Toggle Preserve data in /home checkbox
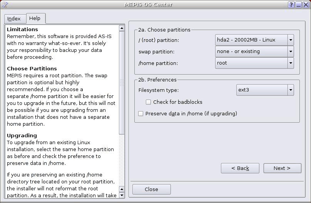Image resolution: width=311 pixels, height=203 pixels. pos(140,114)
